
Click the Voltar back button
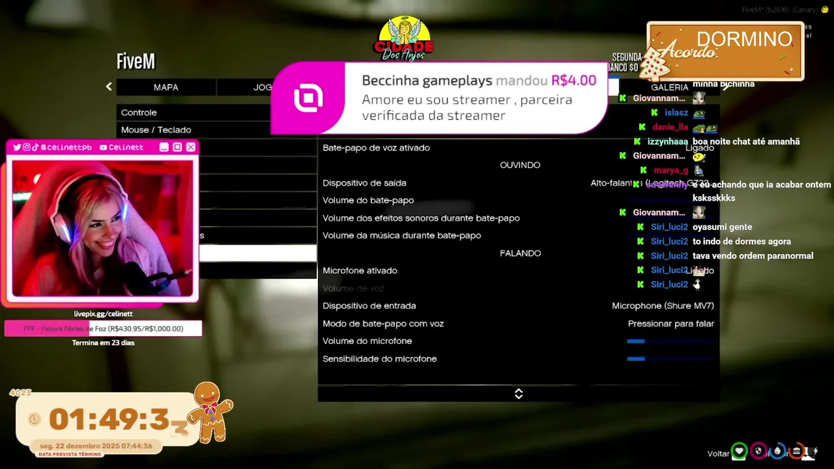click(x=718, y=453)
